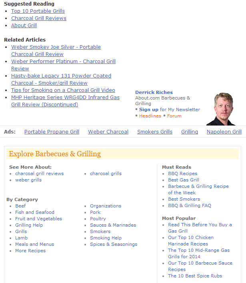Browse Fish and Seafood category

34,212
